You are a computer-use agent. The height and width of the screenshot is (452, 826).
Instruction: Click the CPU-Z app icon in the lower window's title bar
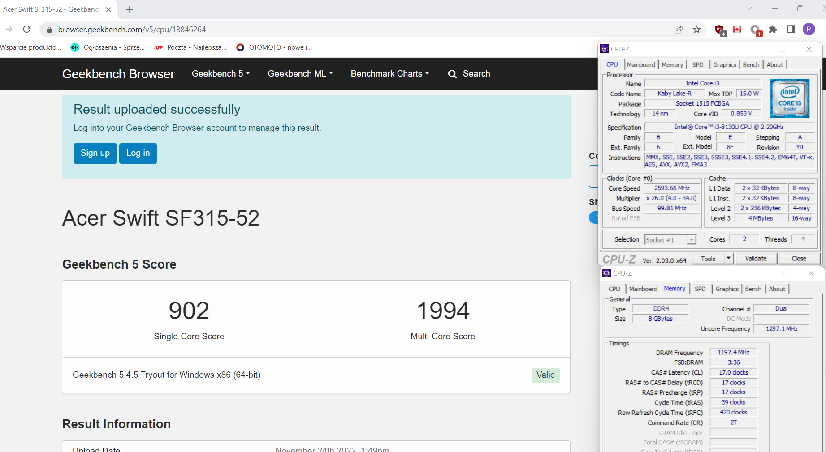[606, 273]
